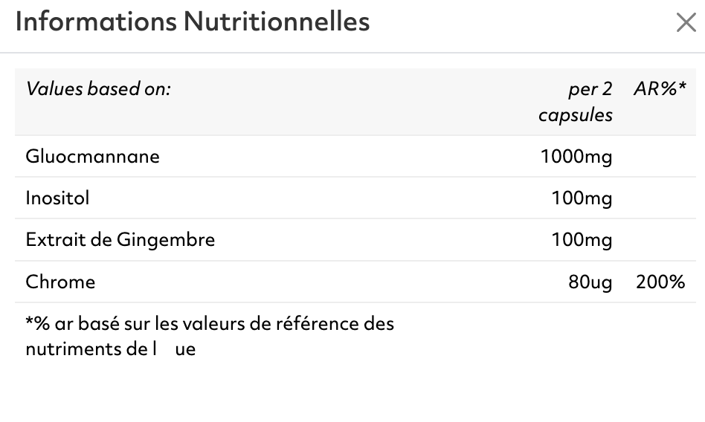Click the 1000mg value for Gluocmannane
705x422 pixels.
pyautogui.click(x=576, y=157)
